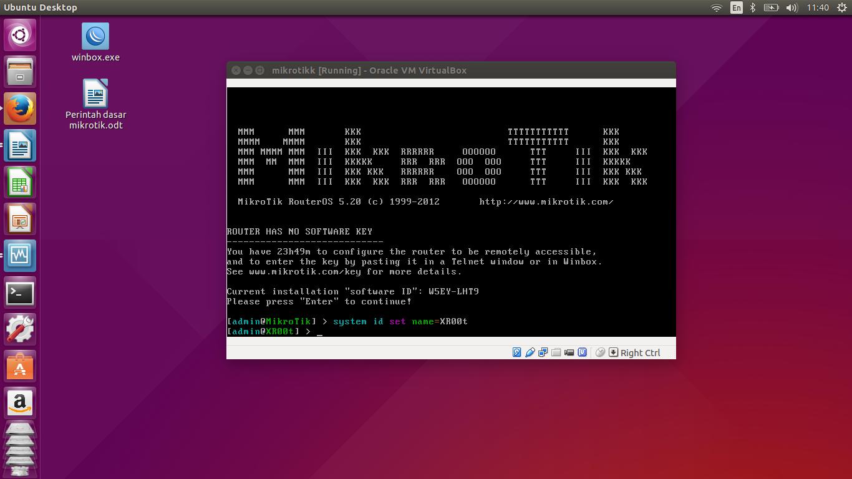Open the USB devices icon in VirtualBox status bar
This screenshot has height=479, width=852.
coord(530,352)
